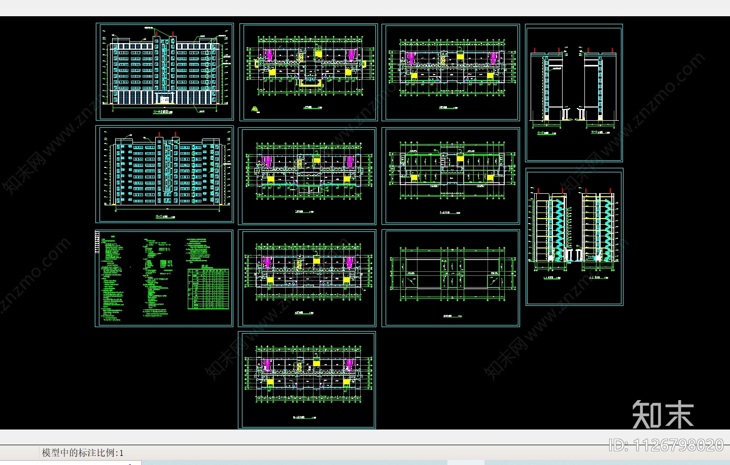Select the middle plan drawing second row
Viewport: 730px width, 465px height.
coord(308,175)
